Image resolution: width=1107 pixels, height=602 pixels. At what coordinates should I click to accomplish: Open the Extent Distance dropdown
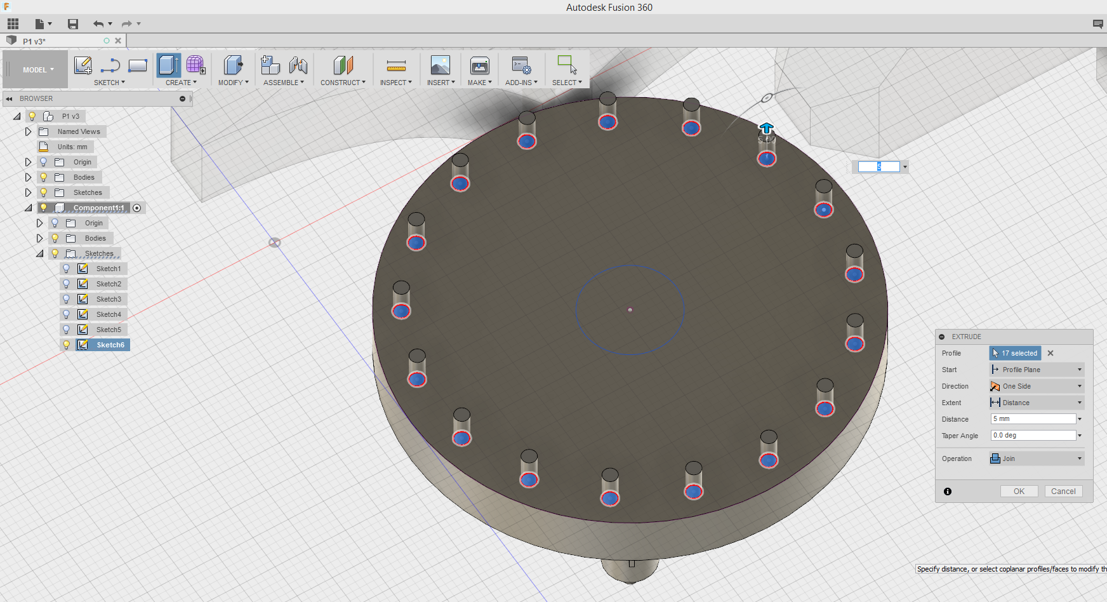coord(1037,403)
